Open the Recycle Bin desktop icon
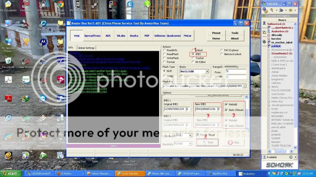 coord(8,61)
